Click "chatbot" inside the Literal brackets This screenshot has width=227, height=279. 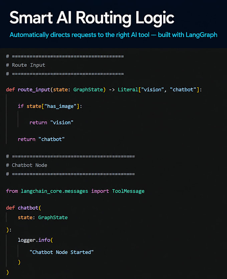pyautogui.click(x=183, y=90)
